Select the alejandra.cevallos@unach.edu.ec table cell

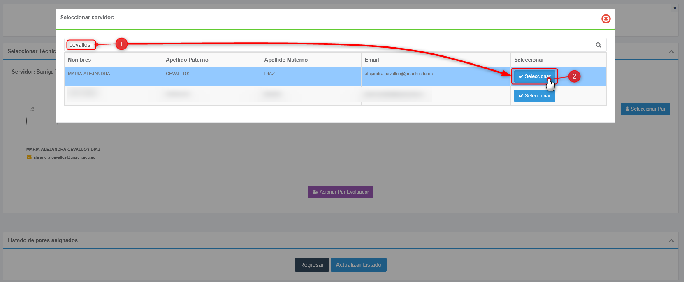pyautogui.click(x=398, y=74)
